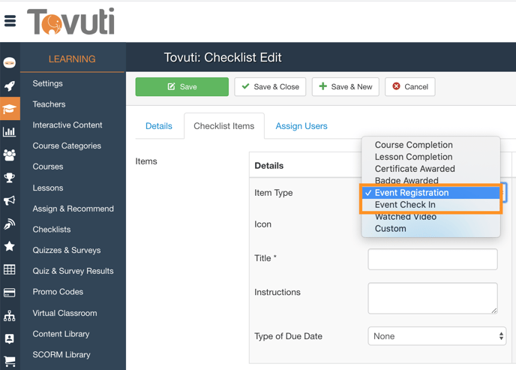
Task: Click into the Title input field
Action: coord(432,259)
